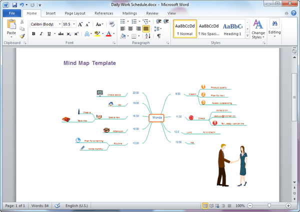Viewport: 300px width, 212px height.
Task: Toggle subscript formatting
Action: 68,34
